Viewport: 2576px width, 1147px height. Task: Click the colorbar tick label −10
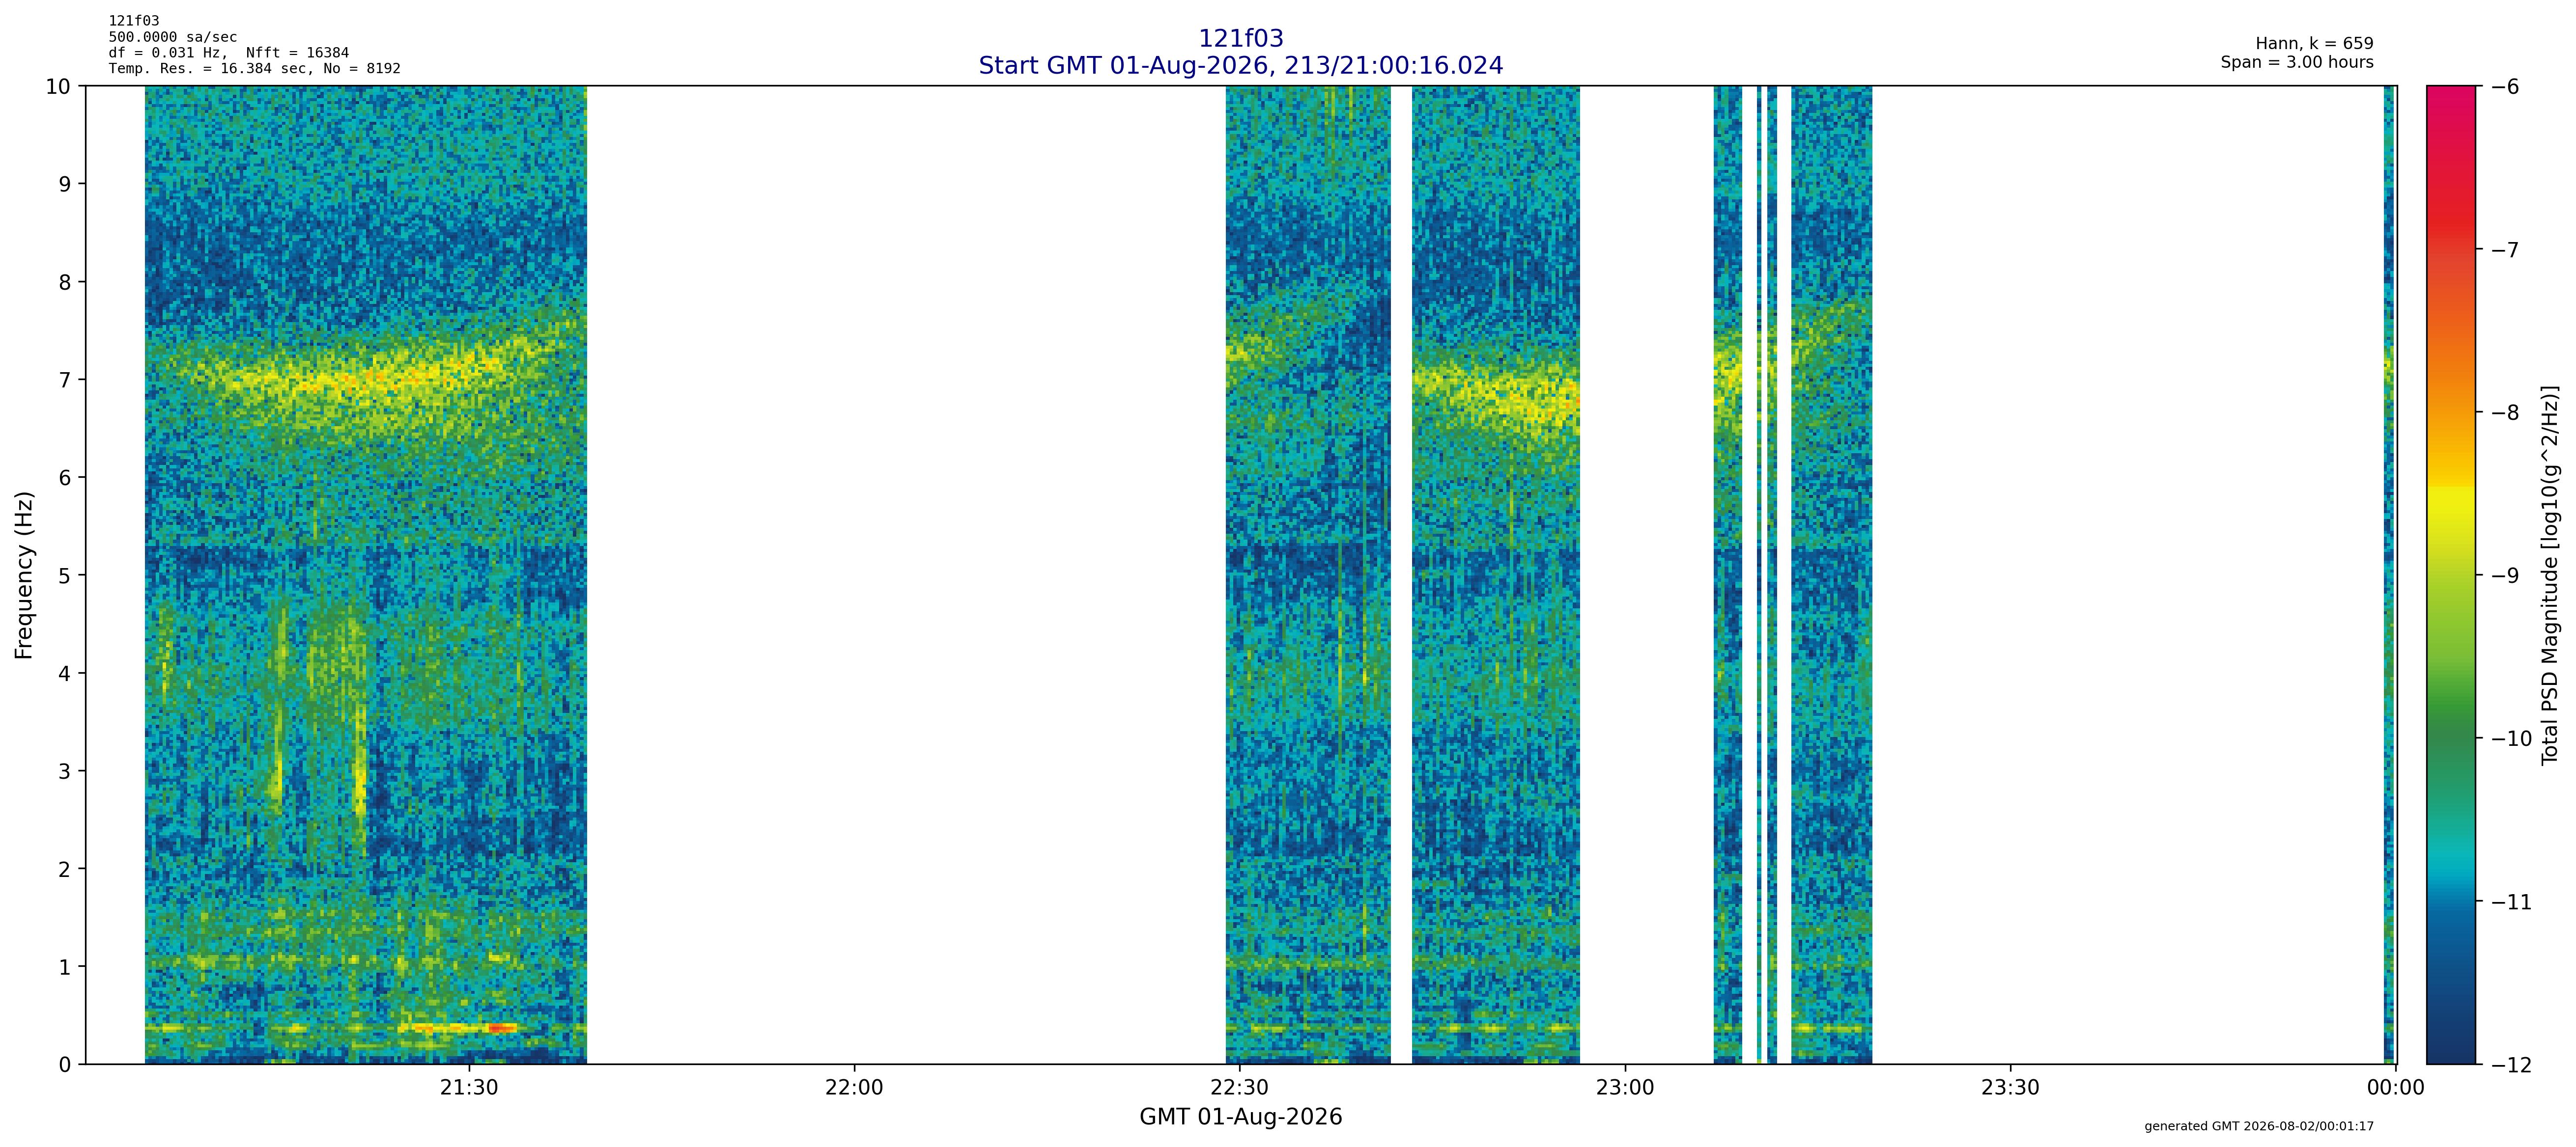(2511, 739)
